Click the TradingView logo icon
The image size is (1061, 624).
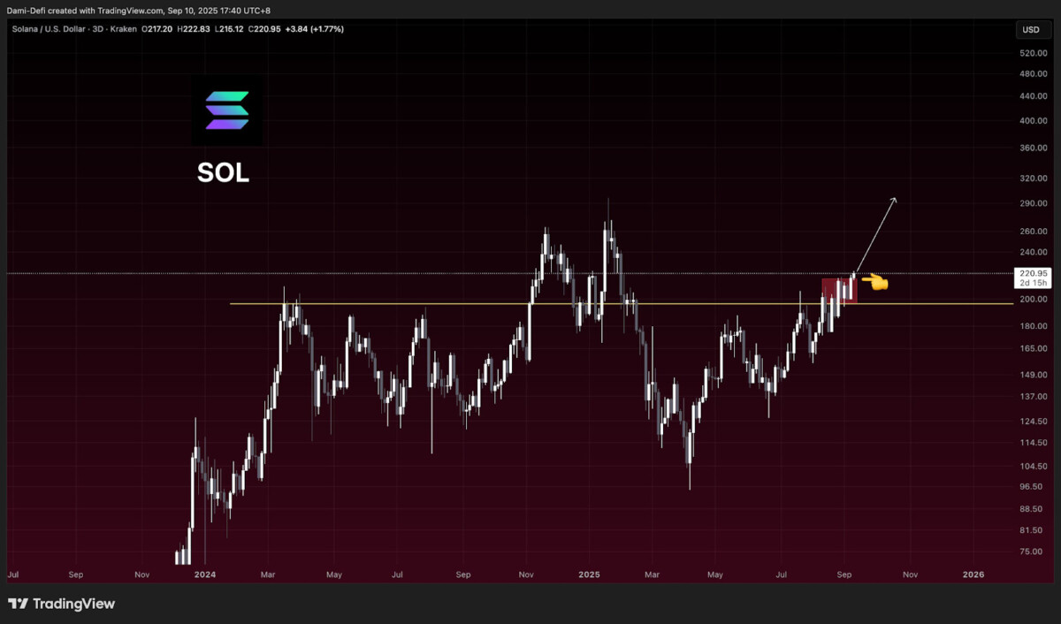[x=17, y=604]
